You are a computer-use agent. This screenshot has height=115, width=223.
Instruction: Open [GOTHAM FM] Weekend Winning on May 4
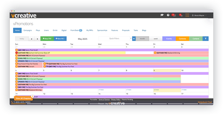coord(29,90)
